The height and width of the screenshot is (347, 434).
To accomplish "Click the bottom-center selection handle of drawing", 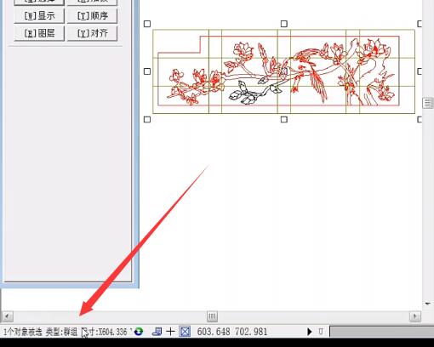I will 283,119.
